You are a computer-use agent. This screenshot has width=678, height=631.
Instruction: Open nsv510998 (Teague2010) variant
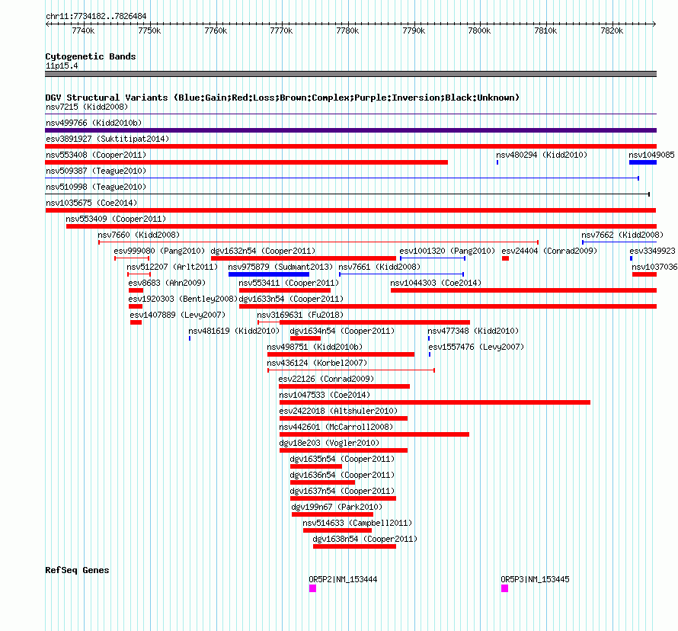pos(96,187)
